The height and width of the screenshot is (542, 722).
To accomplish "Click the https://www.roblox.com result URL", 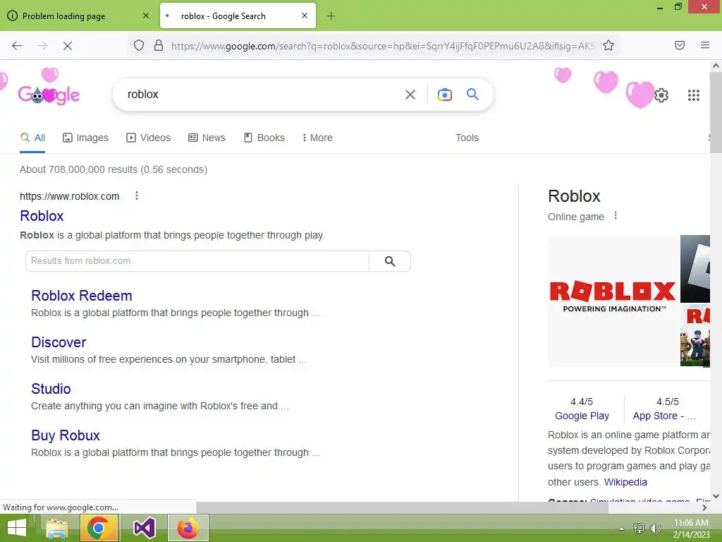I will pos(70,196).
